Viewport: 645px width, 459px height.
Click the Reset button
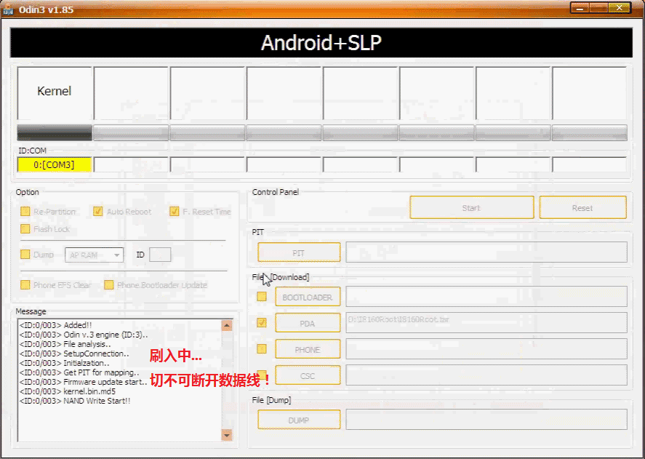pos(583,207)
